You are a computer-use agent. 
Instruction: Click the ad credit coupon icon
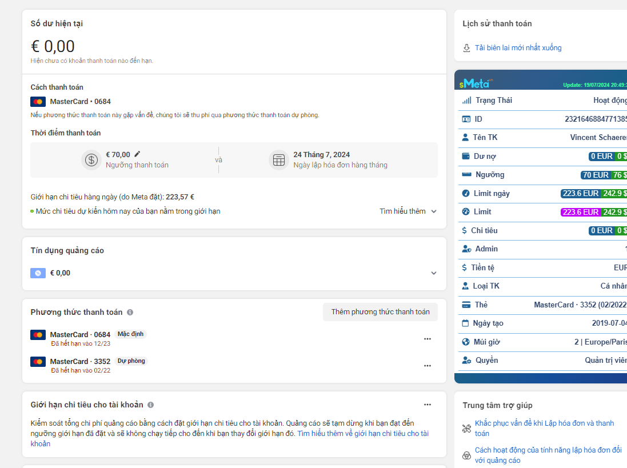[38, 273]
